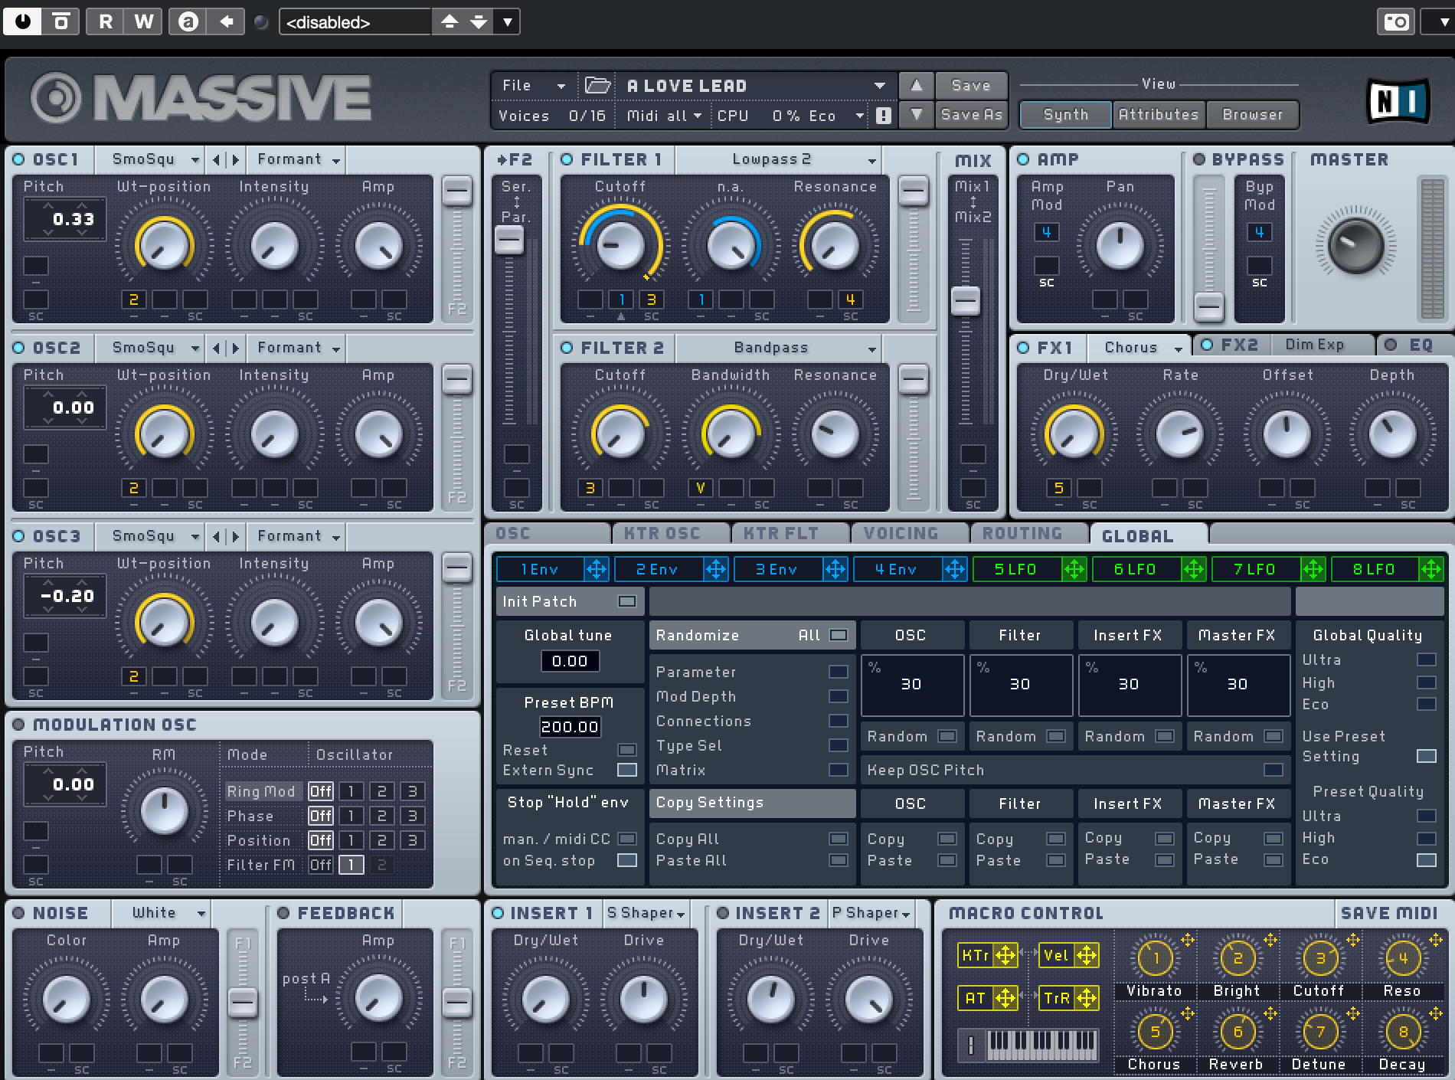Click the OSC1 Pitch value field
Image resolution: width=1455 pixels, height=1080 pixels.
65,219
